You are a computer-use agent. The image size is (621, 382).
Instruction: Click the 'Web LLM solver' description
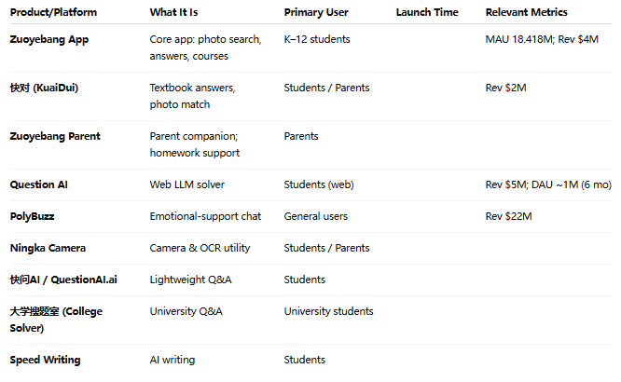coord(186,184)
